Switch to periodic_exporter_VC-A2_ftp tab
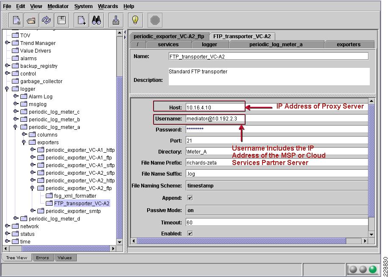This screenshot has width=388, height=277. 169,36
